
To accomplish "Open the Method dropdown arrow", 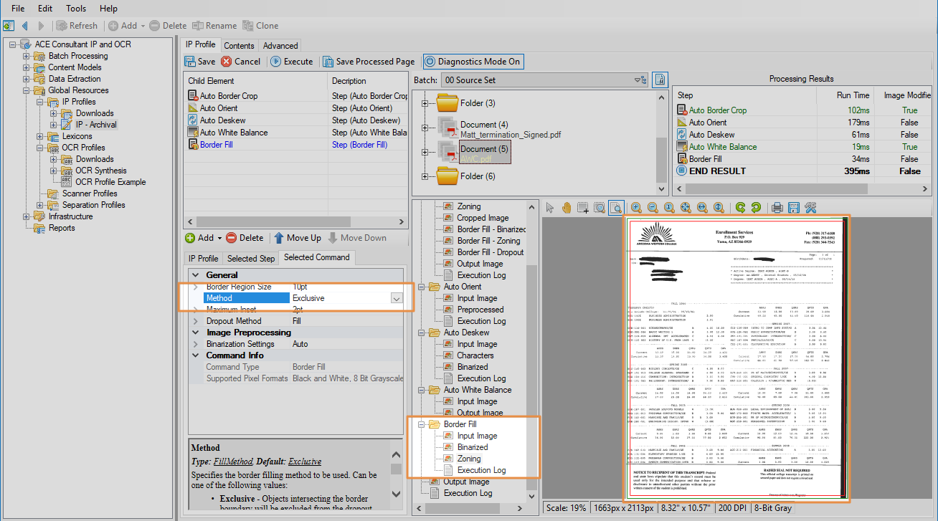I will click(396, 298).
